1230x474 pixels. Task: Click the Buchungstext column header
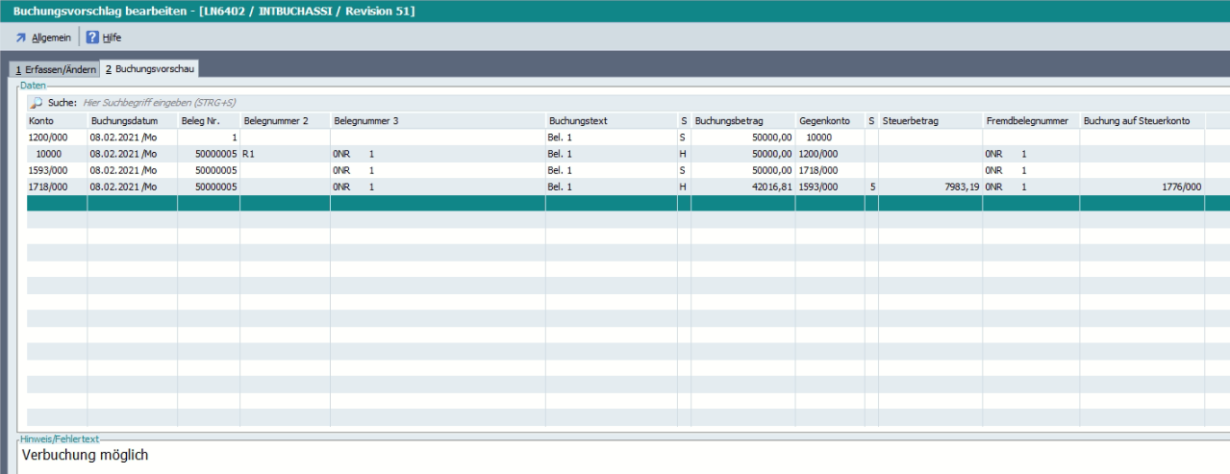coord(578,121)
